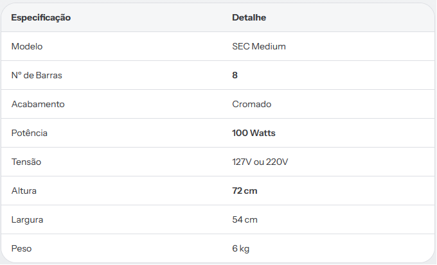Click the 72 cm height value
Screen dimensions: 437x265
pyautogui.click(x=245, y=191)
